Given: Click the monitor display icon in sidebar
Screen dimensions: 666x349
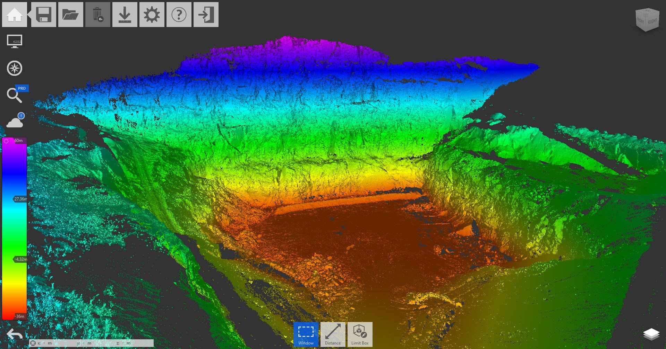Looking at the screenshot, I should tap(15, 42).
